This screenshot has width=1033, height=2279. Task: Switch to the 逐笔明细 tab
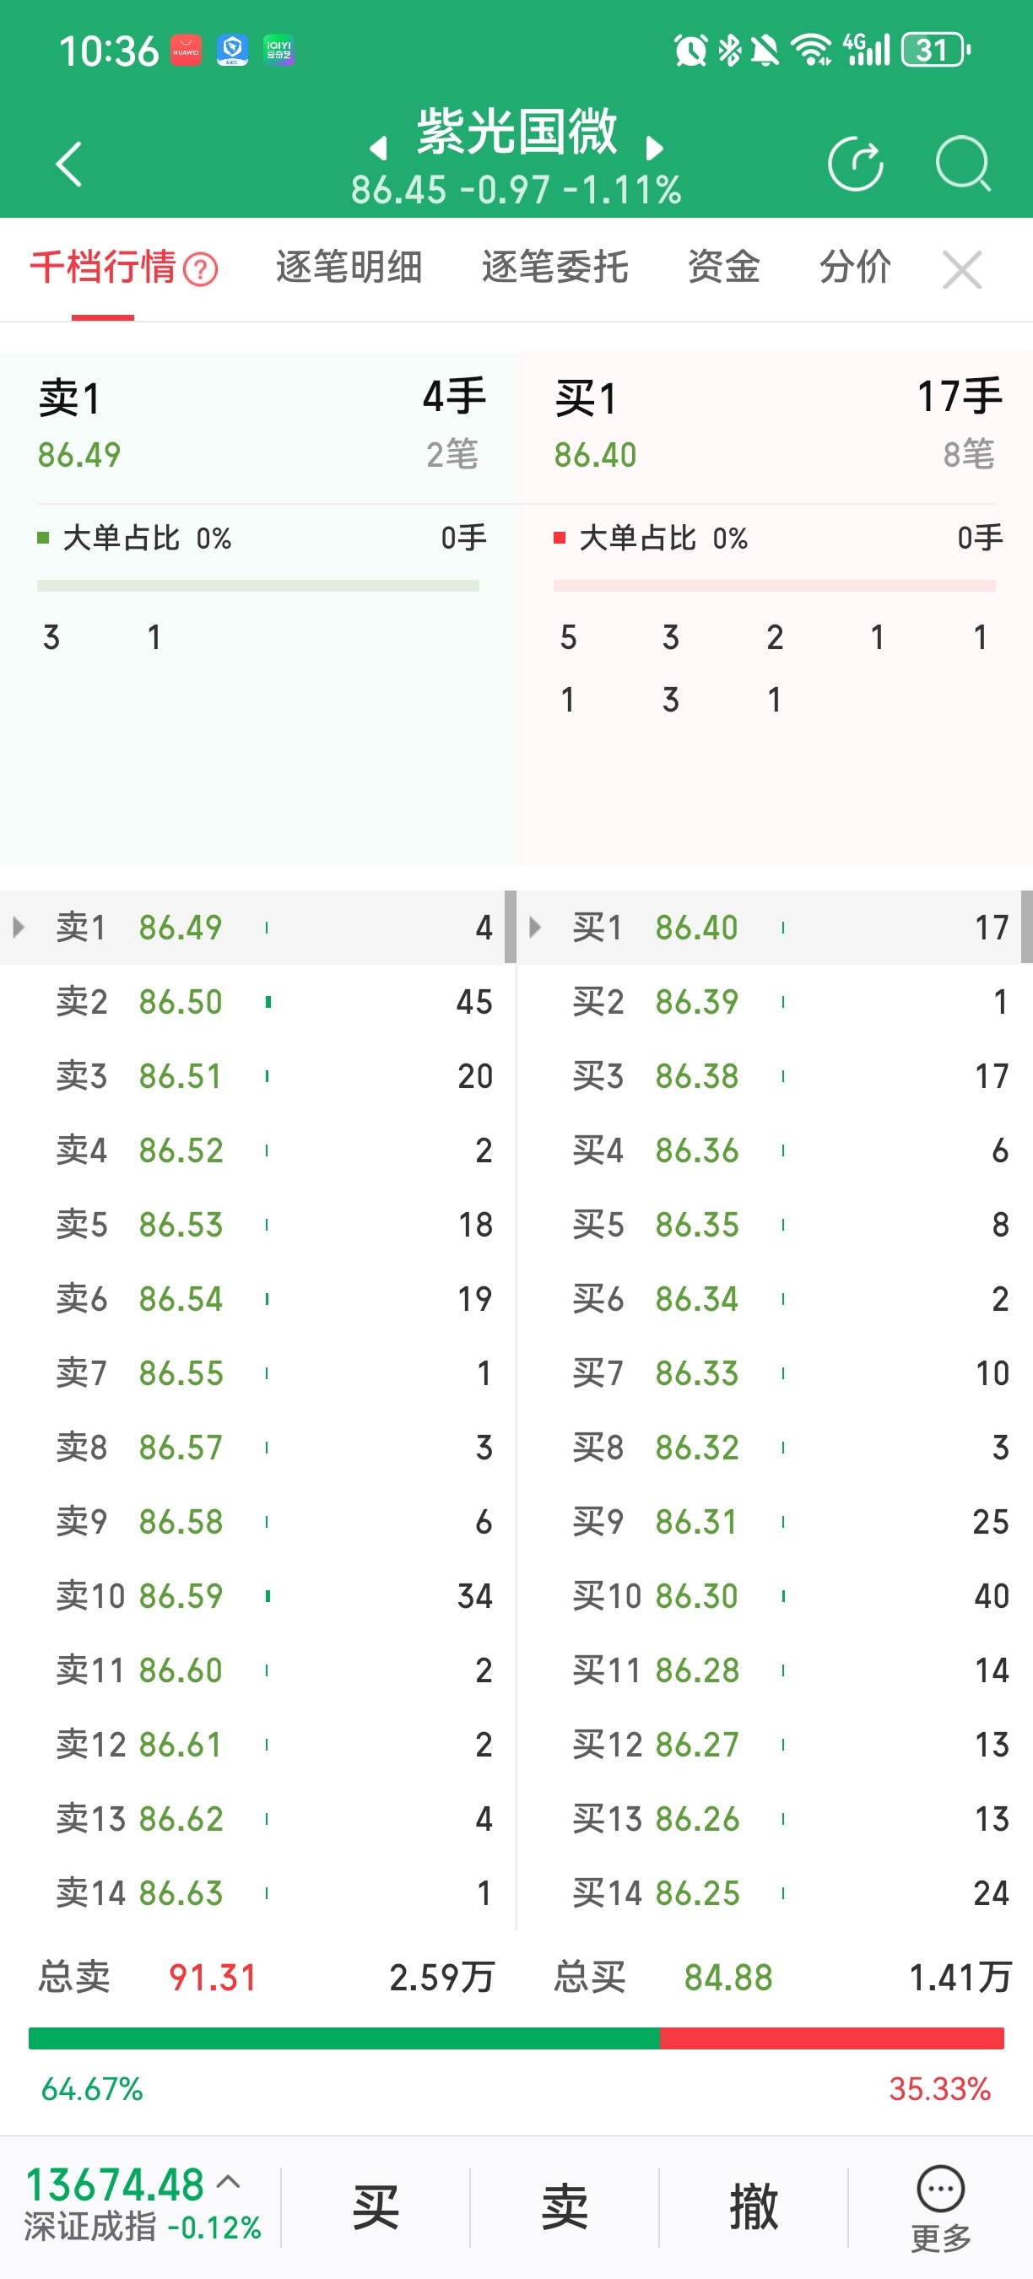[349, 268]
